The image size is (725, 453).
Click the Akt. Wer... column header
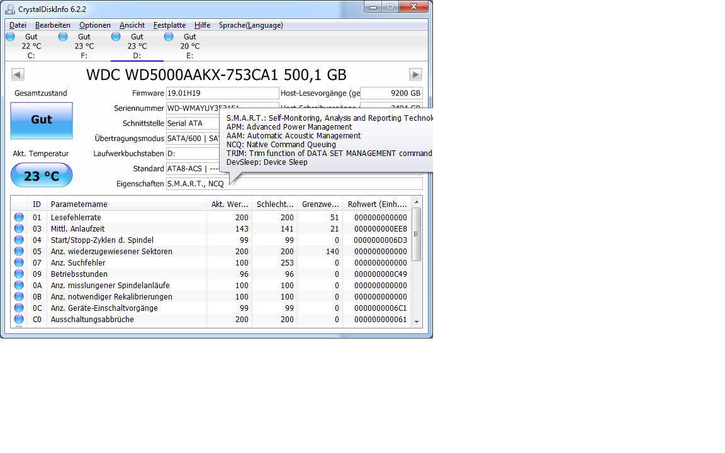pyautogui.click(x=229, y=204)
